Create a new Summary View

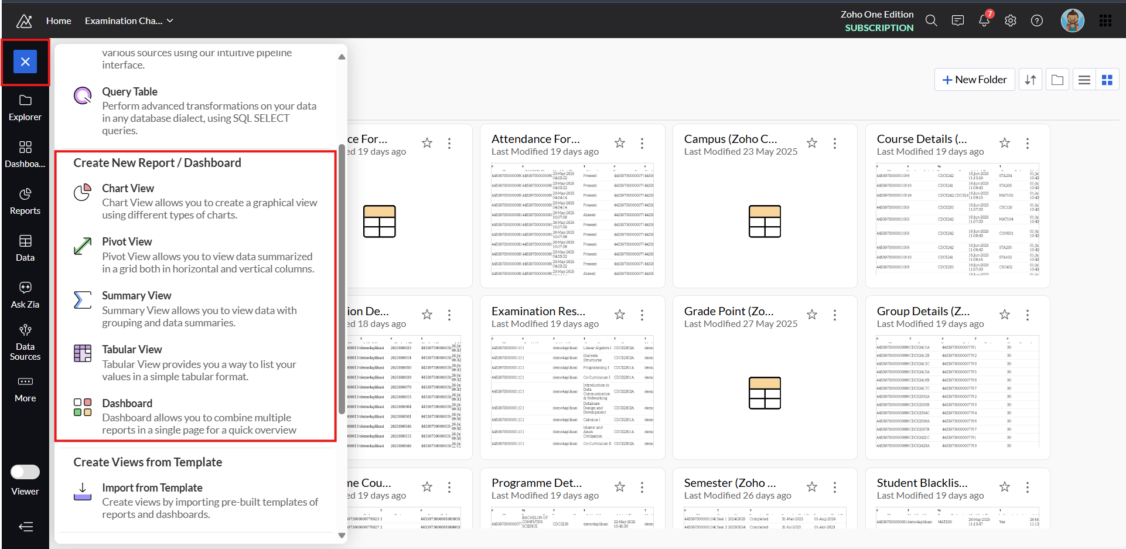[x=196, y=309]
